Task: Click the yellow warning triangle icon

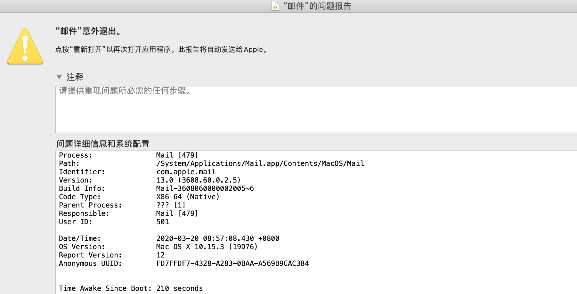Action: 25,46
